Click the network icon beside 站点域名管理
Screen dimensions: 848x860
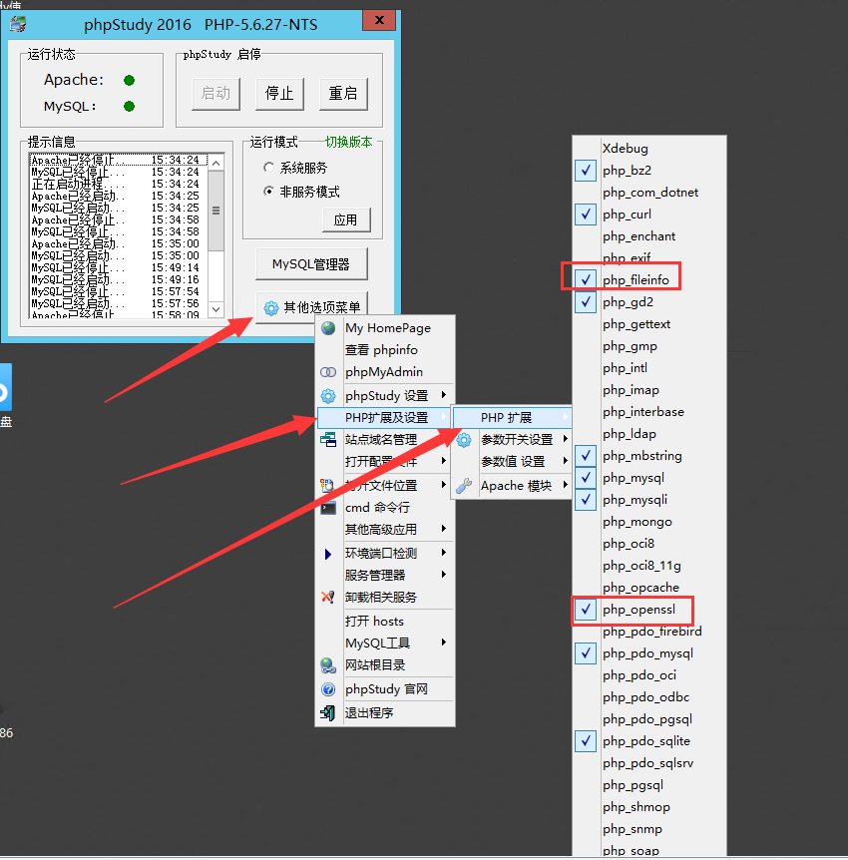coord(328,439)
